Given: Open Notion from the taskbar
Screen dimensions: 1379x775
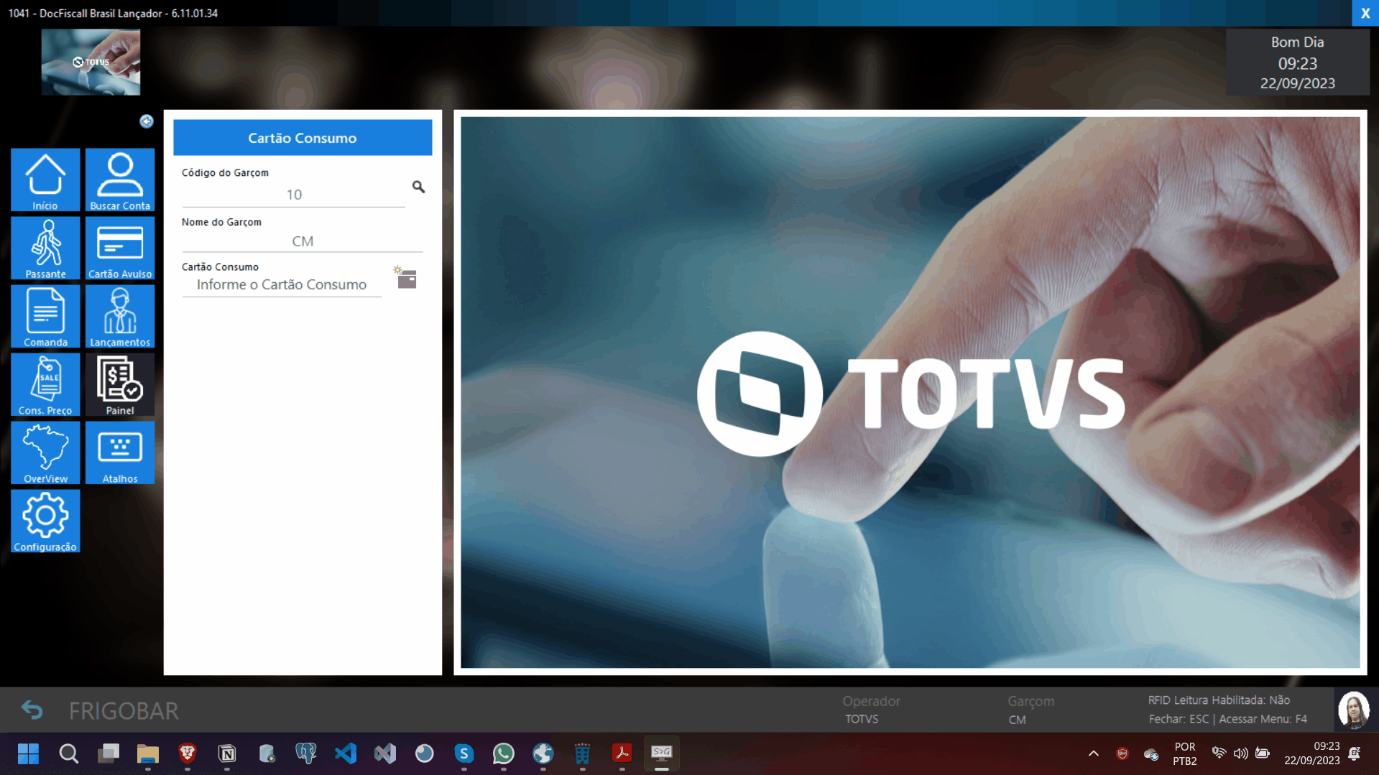Looking at the screenshot, I should click(x=227, y=753).
